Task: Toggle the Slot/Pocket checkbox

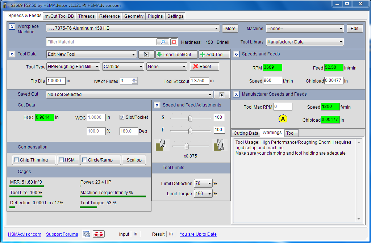Action: (x=122, y=117)
